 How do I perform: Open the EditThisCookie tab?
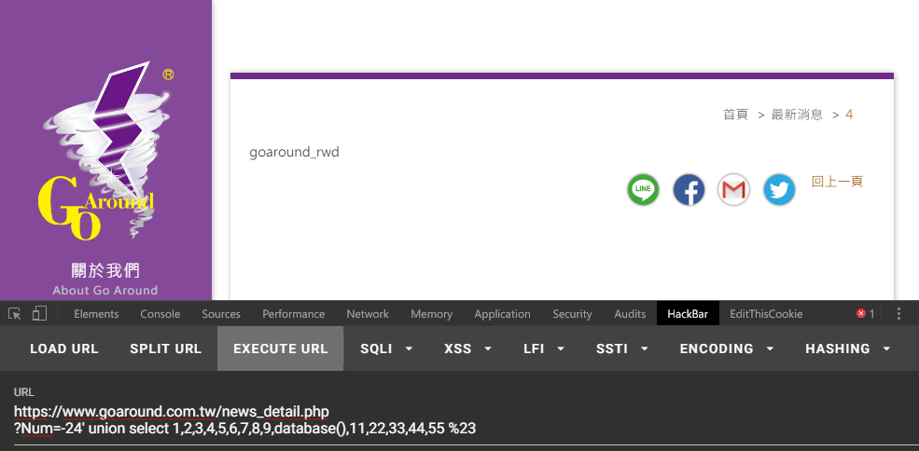pyautogui.click(x=766, y=314)
